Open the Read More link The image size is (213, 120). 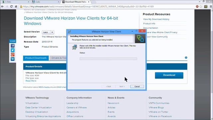(x=31, y=81)
